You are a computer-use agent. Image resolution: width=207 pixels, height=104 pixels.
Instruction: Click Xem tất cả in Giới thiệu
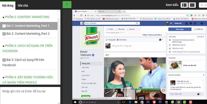pos(200,37)
